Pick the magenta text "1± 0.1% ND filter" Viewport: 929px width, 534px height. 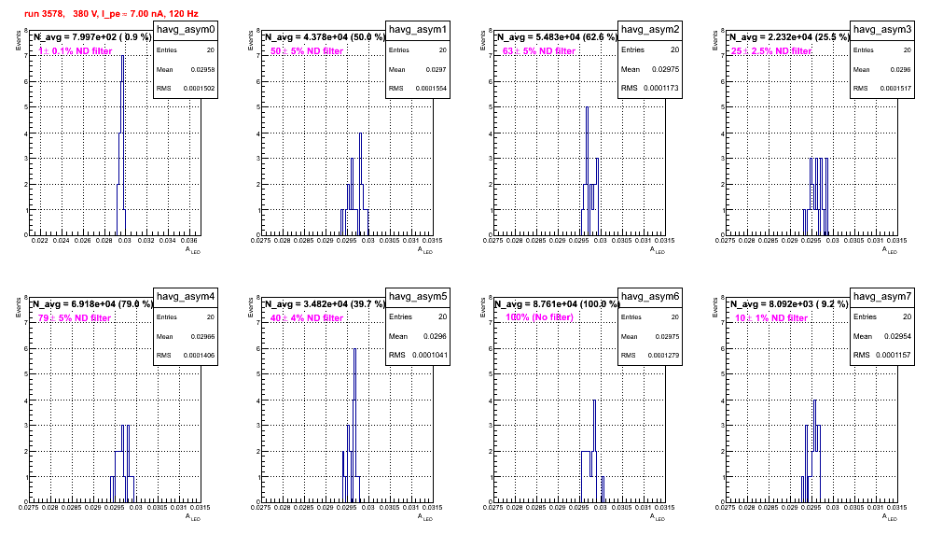(x=76, y=51)
